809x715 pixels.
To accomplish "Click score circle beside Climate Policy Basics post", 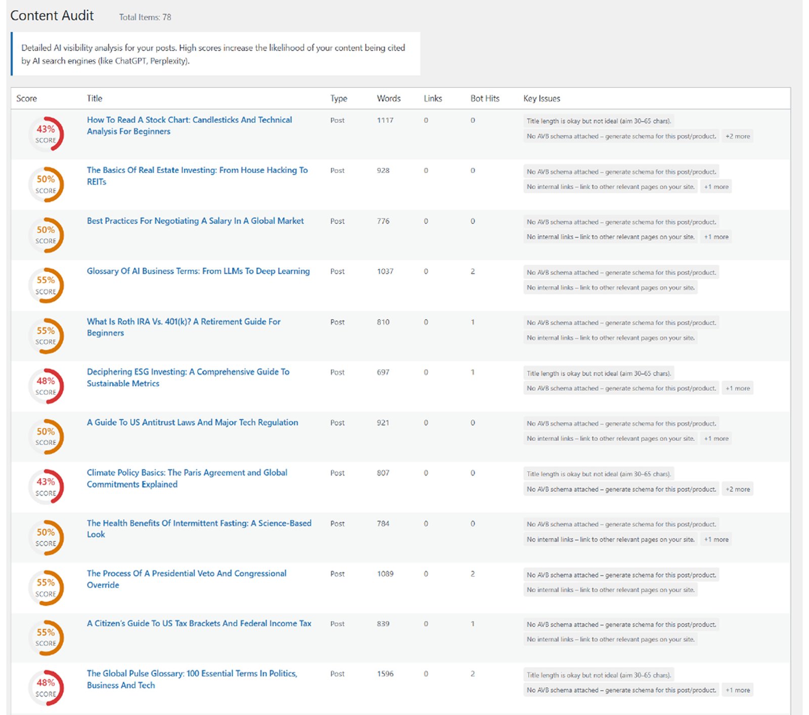I will point(46,487).
